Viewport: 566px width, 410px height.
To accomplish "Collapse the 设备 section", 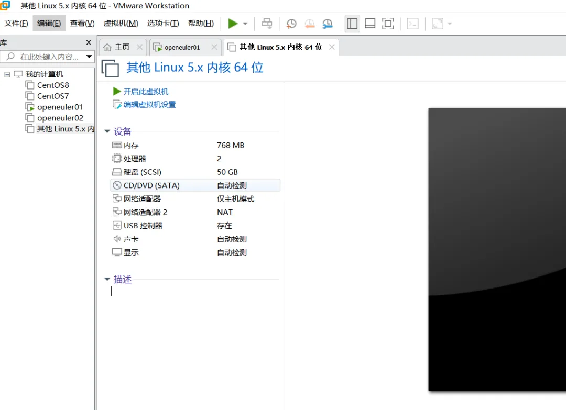I will coord(107,131).
